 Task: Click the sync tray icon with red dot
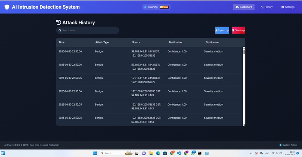click(x=256, y=153)
